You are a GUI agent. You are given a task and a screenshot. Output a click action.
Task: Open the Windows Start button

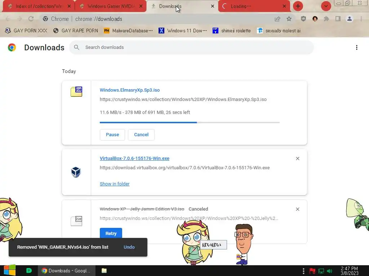pyautogui.click(x=10, y=270)
